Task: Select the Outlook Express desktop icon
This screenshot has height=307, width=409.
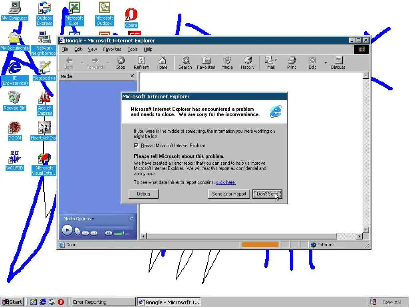Action: pos(44,14)
